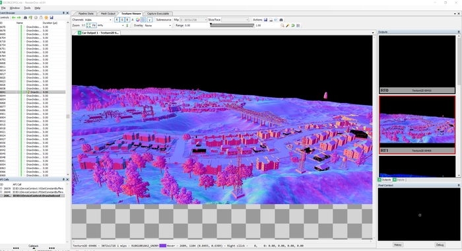Expand API call 26840 row
The height and width of the screenshot is (251, 462).
(x=1, y=192)
